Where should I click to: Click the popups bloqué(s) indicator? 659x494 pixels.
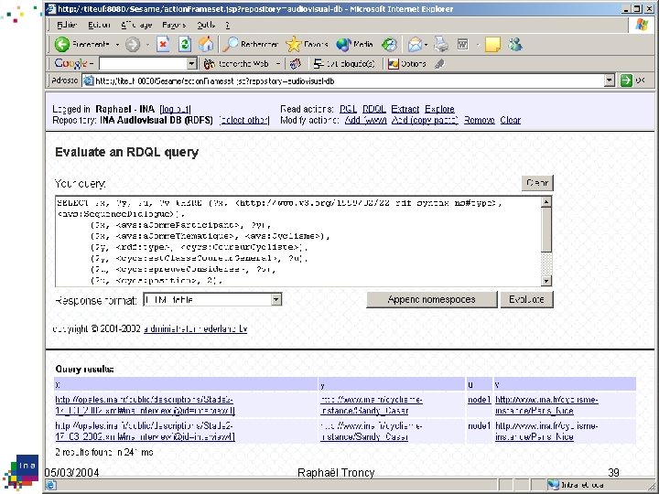[x=344, y=64]
